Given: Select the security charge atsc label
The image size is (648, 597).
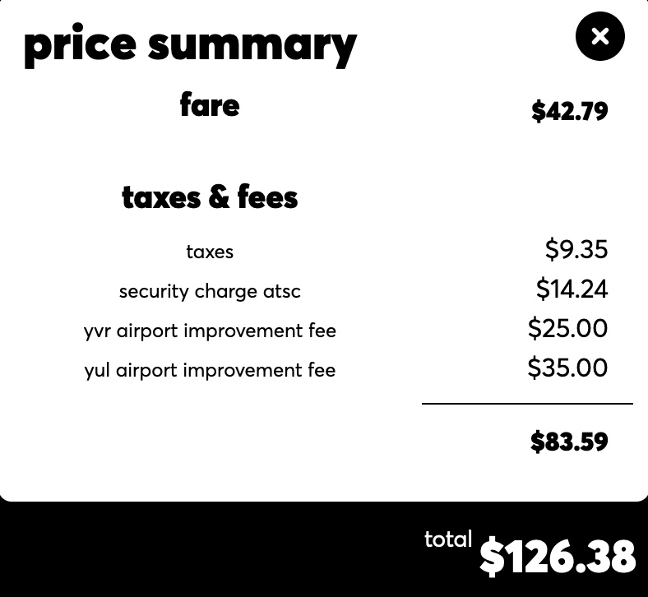Looking at the screenshot, I should pyautogui.click(x=210, y=291).
